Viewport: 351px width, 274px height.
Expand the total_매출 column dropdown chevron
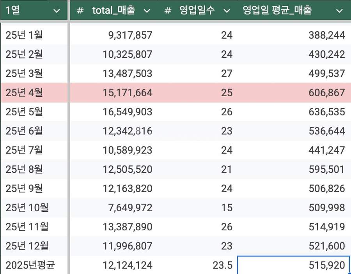(147, 11)
